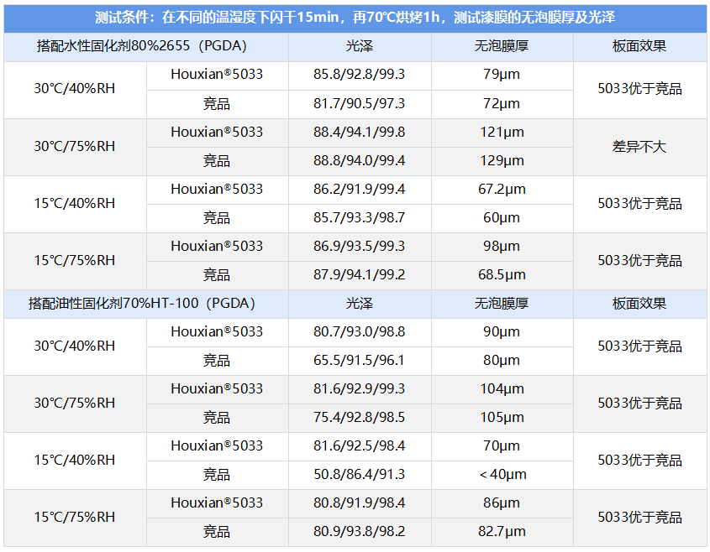This screenshot has width=710, height=552.
Task: Select gloss value 85.7/93.3/98.7
Action: click(360, 218)
